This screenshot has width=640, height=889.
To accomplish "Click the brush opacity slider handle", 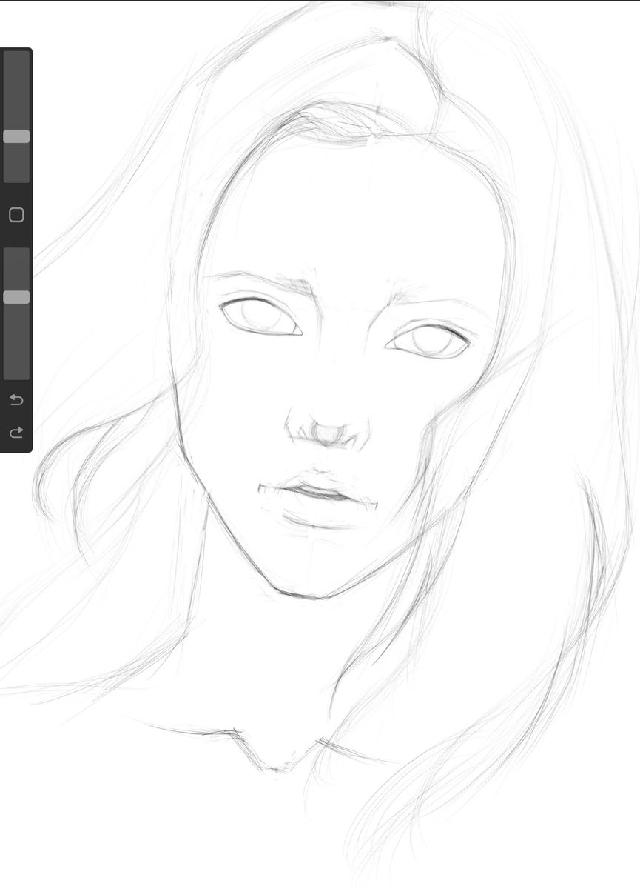I will (x=16, y=297).
